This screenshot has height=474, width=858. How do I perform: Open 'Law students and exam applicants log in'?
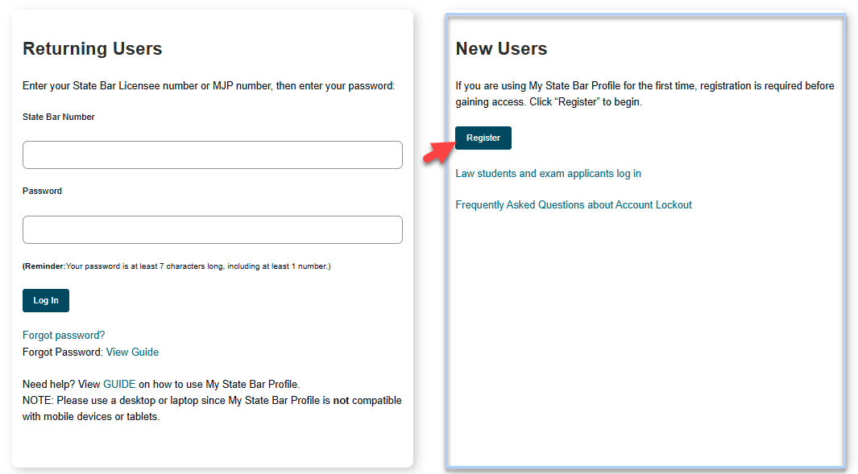[x=548, y=174]
